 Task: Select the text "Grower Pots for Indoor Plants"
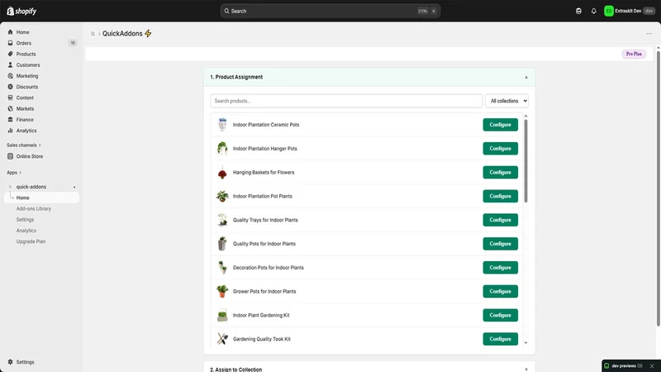[264, 292]
